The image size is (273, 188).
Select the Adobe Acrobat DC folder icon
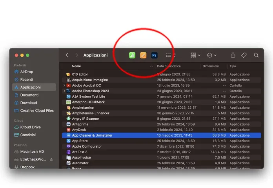[x=68, y=86]
